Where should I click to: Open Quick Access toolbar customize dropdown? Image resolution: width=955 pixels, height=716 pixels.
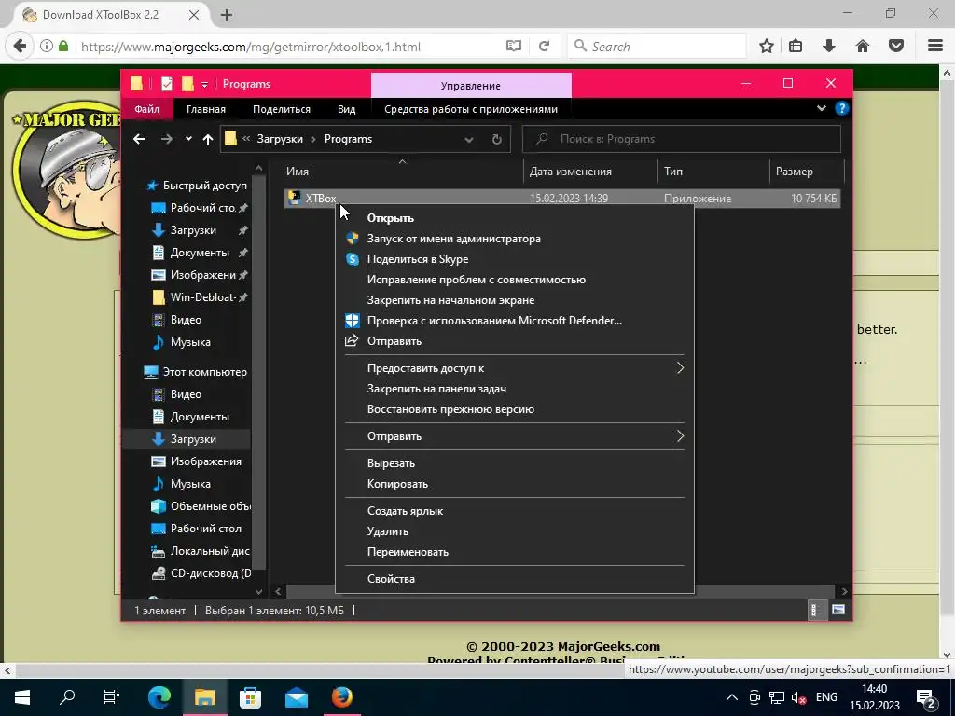point(204,84)
